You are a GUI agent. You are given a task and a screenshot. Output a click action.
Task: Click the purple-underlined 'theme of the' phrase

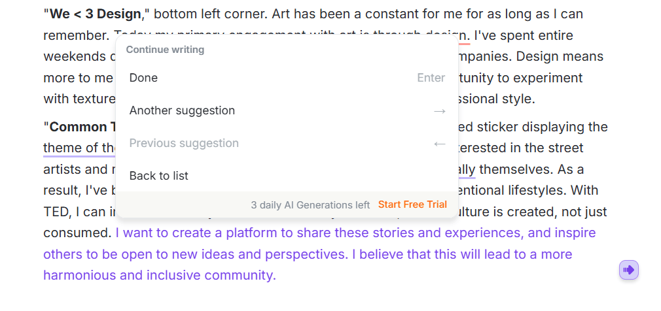click(x=79, y=148)
